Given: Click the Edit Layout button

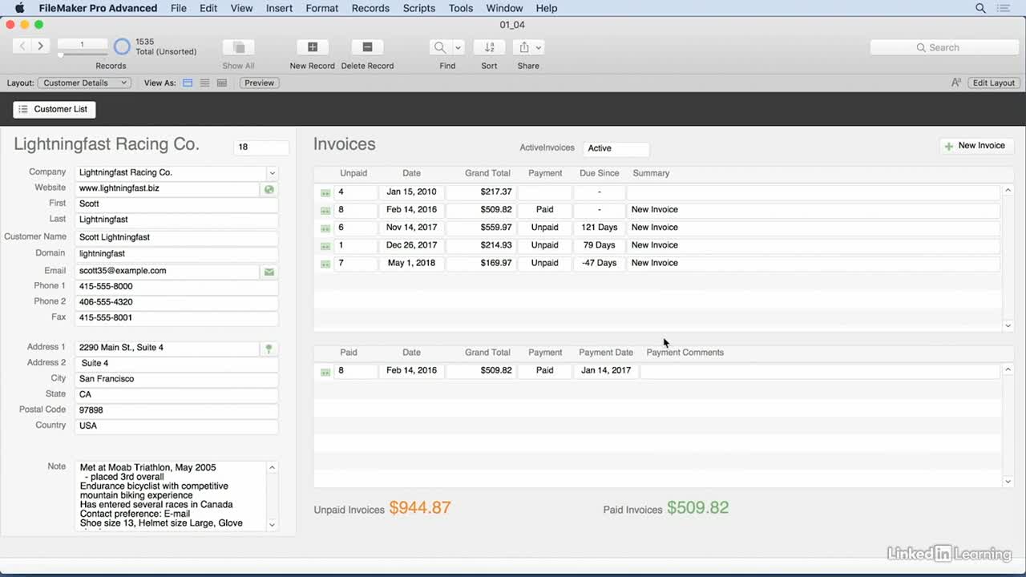Looking at the screenshot, I should point(993,83).
